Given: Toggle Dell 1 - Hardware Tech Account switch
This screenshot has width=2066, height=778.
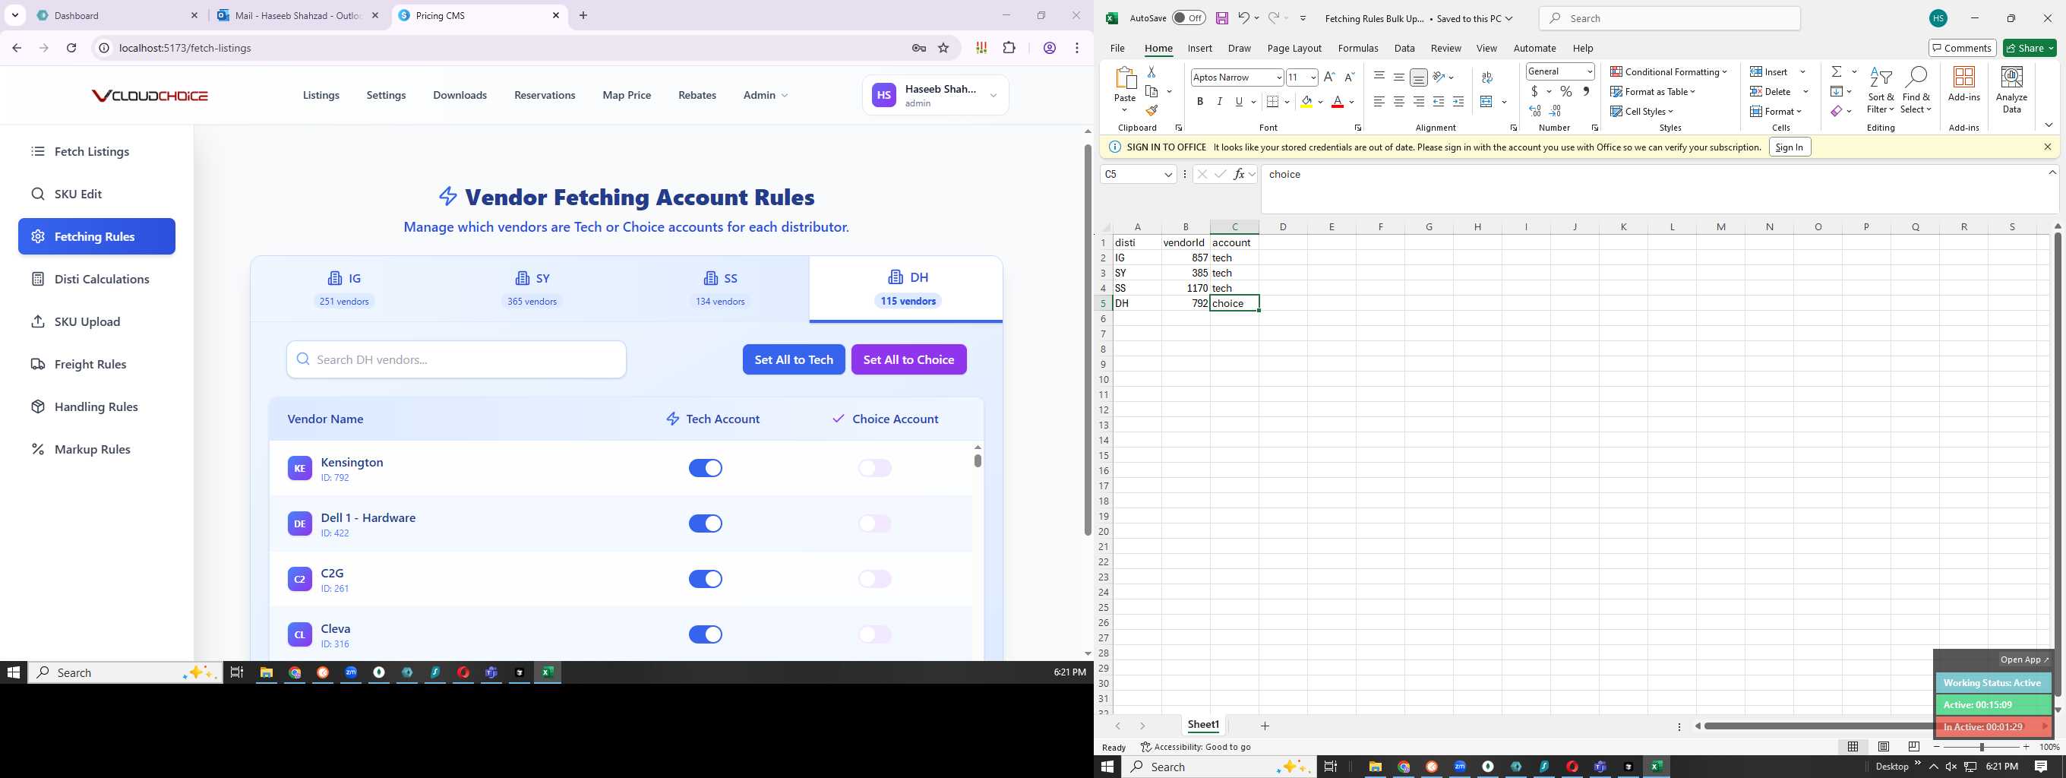Looking at the screenshot, I should pos(705,523).
